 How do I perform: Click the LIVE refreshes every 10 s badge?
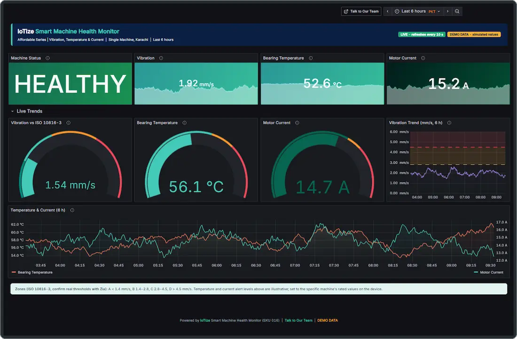coord(422,34)
